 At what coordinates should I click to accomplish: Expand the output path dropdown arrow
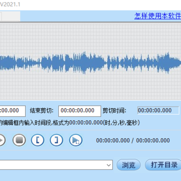pyautogui.click(x=109, y=165)
